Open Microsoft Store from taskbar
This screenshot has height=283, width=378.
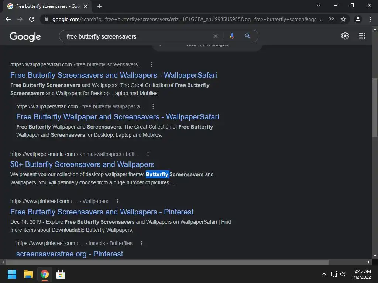pos(61,274)
